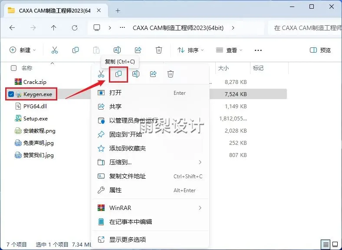Click the Share icon in the context menu

[x=153, y=74]
